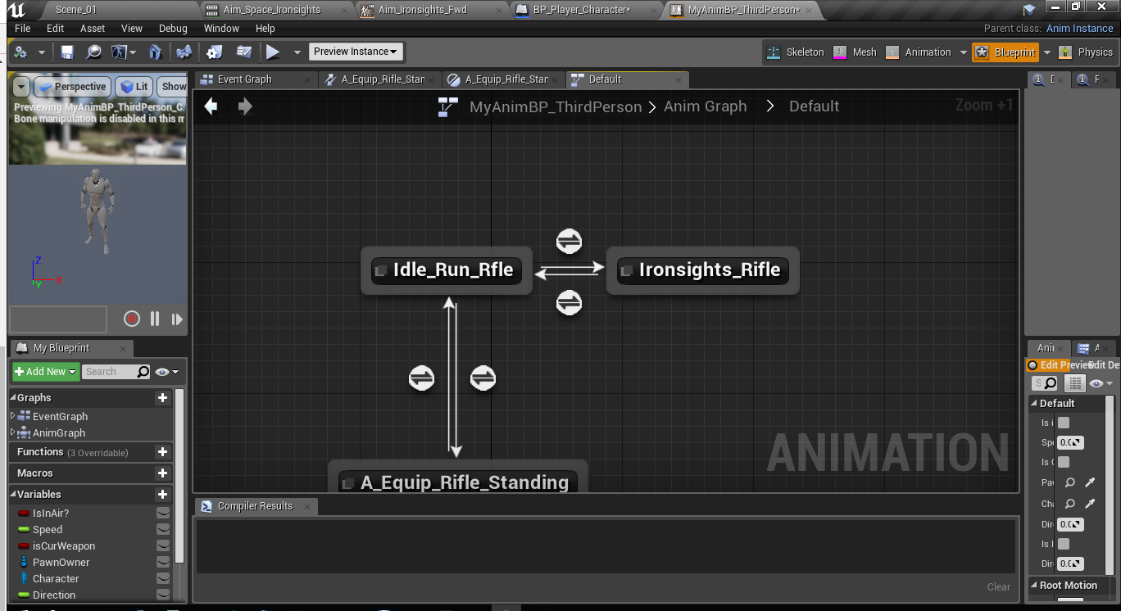Screen dimensions: 1121x611
Task: Open Class Settings gear icon in toolbar
Action: (x=215, y=52)
